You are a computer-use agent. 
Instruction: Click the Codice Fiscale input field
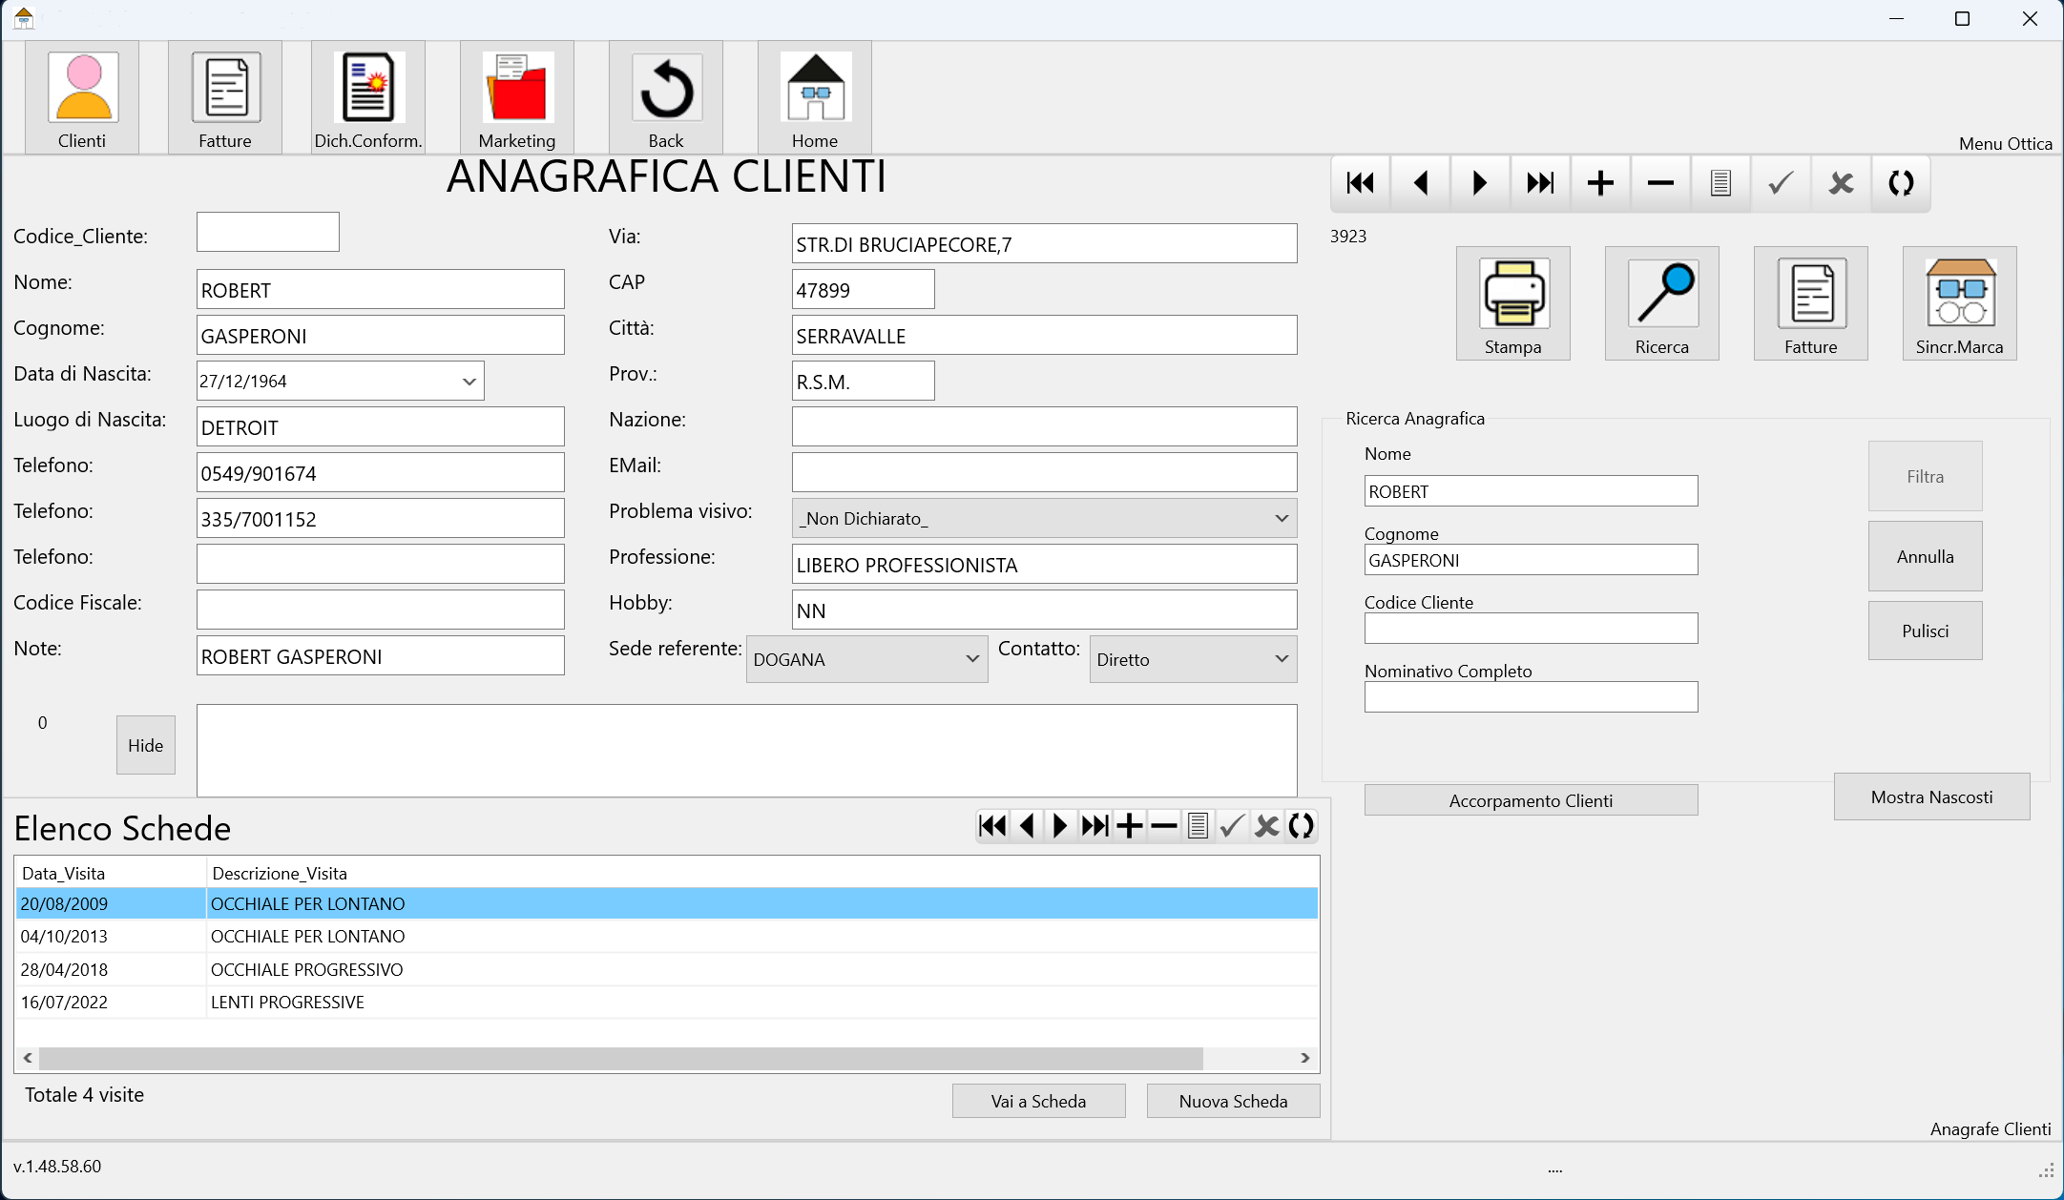pyautogui.click(x=381, y=610)
